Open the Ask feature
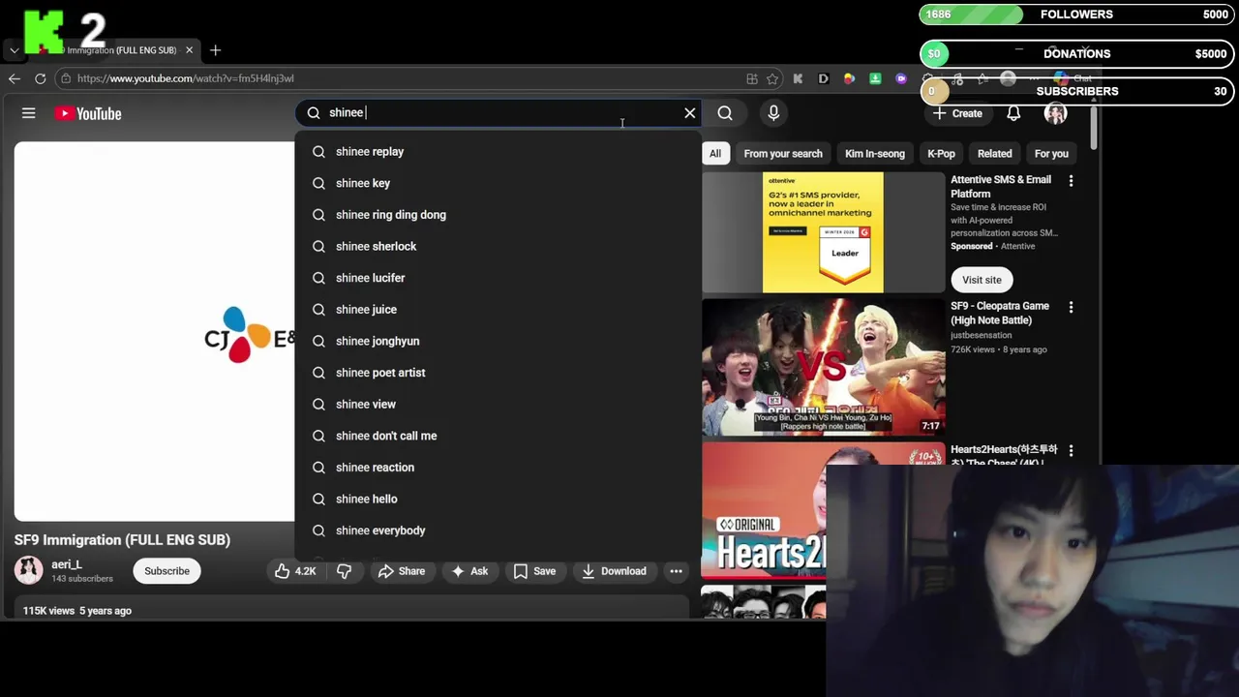1239x697 pixels. point(469,571)
